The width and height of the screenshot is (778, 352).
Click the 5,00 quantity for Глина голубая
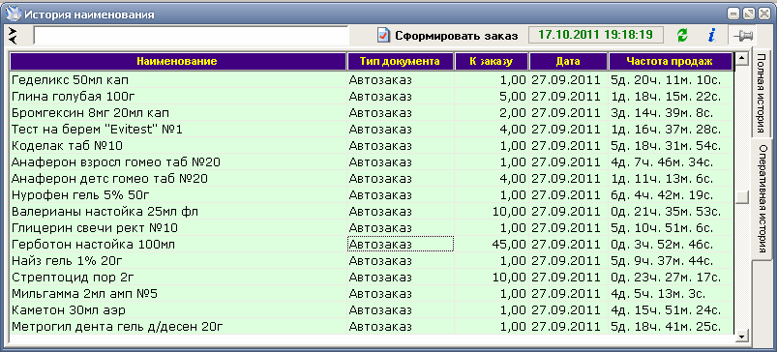(x=492, y=96)
